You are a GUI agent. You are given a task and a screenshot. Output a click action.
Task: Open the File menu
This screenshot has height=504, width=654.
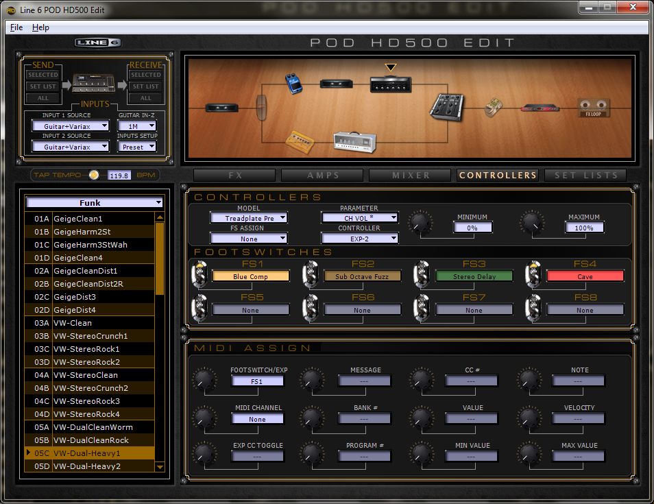click(x=16, y=27)
